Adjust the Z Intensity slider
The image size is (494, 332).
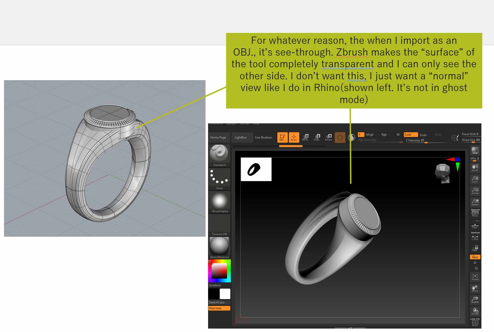pyautogui.click(x=426, y=141)
